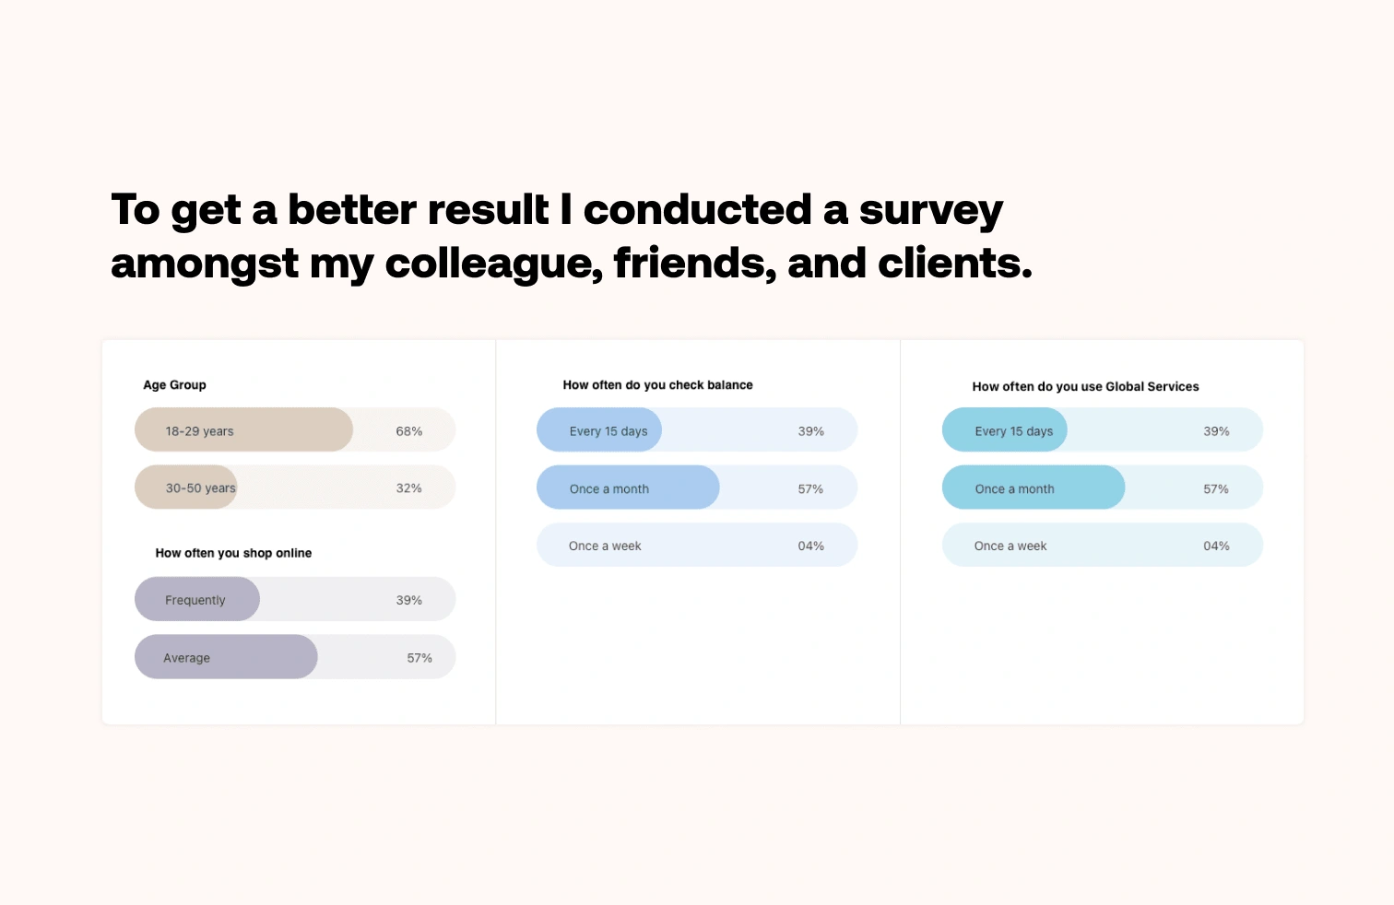Click the How often you shop online heading
The height and width of the screenshot is (905, 1394).
(x=233, y=553)
